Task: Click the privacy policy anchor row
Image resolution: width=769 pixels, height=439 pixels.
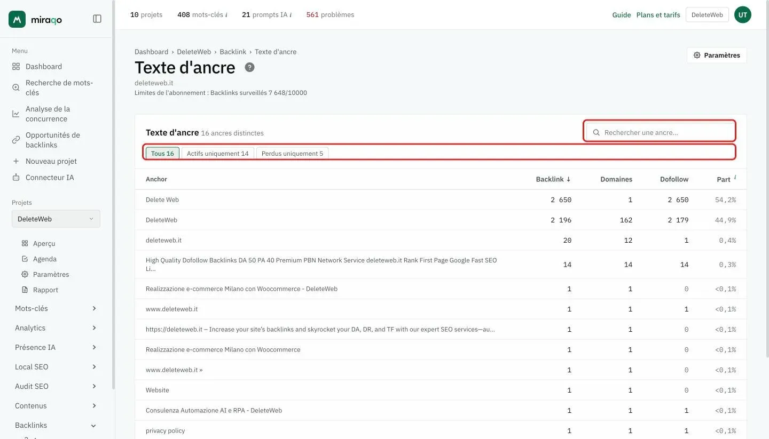Action: [441, 431]
